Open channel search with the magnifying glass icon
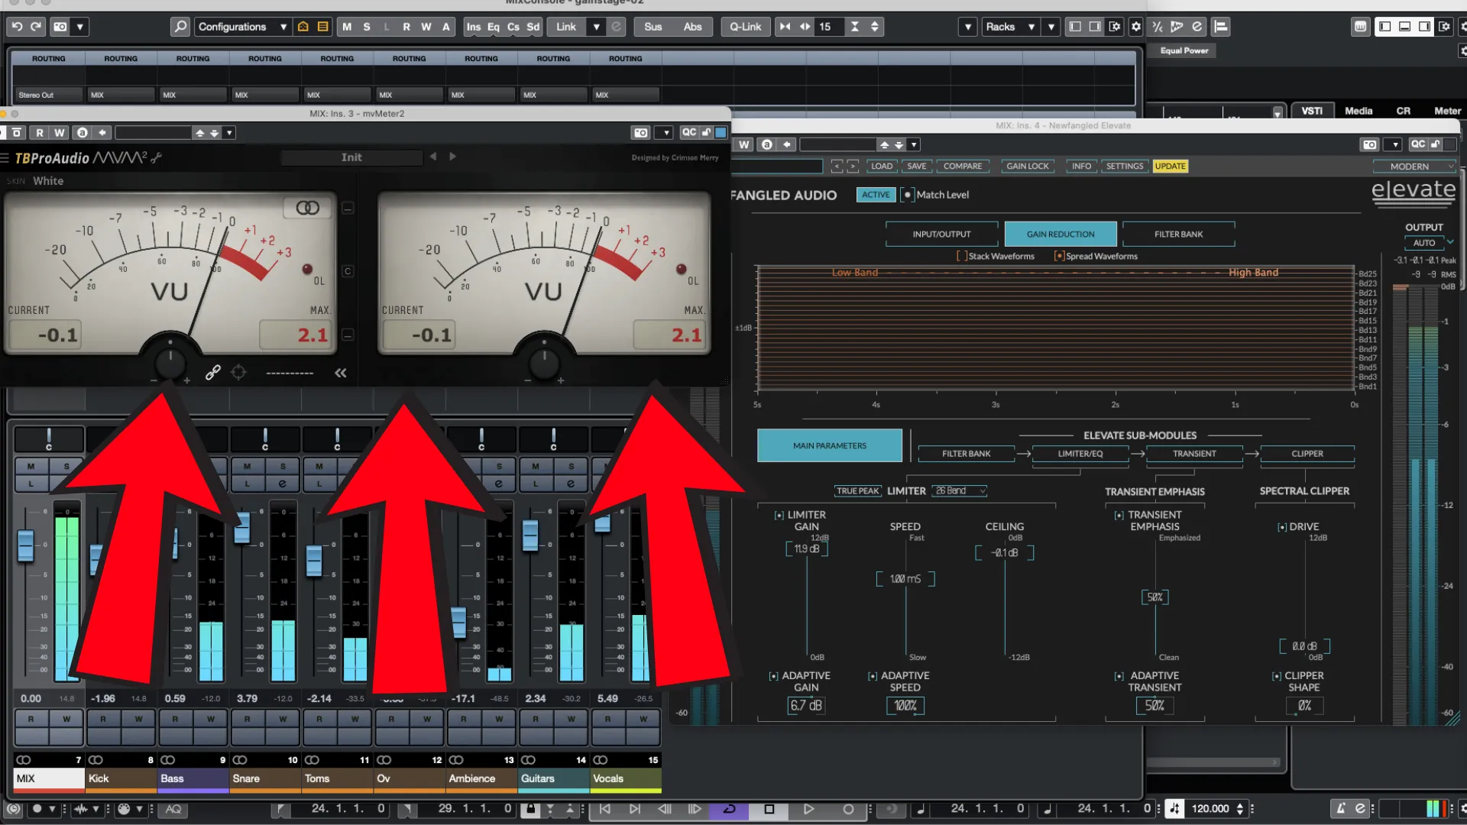This screenshot has height=825, width=1467. pyautogui.click(x=180, y=27)
